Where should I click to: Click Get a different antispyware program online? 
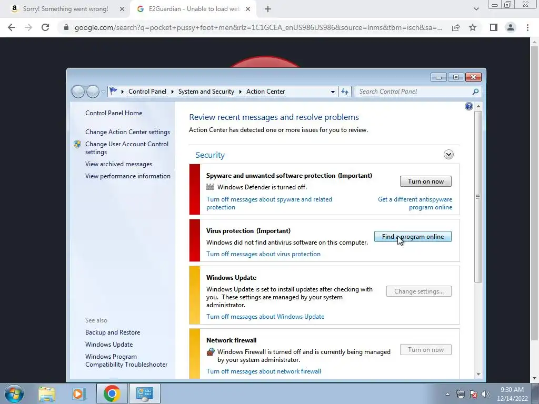[415, 204]
